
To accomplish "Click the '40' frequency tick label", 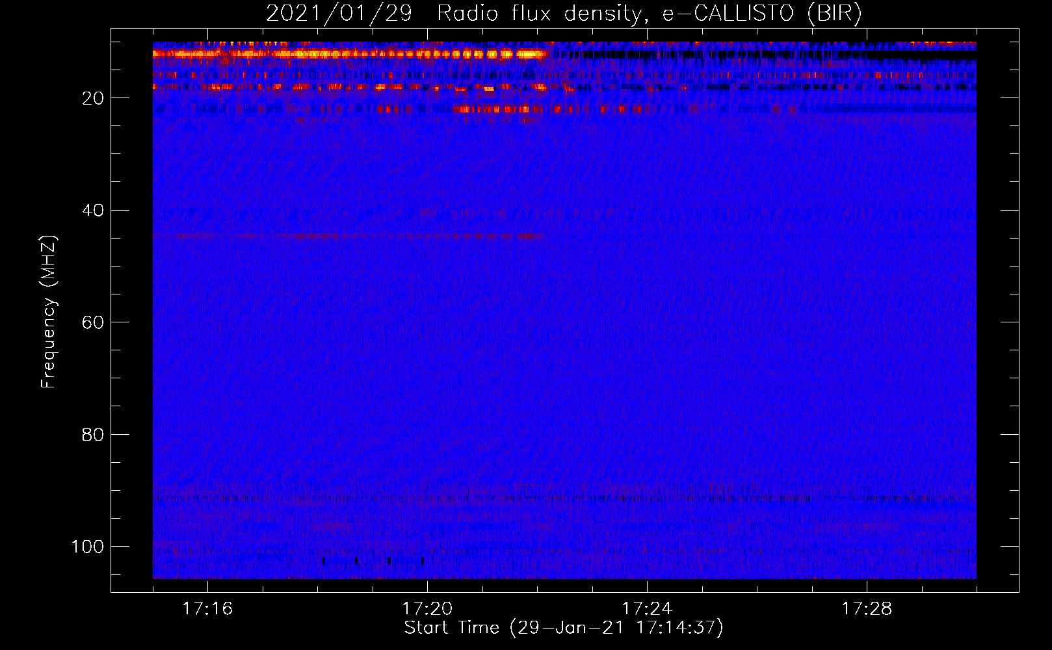I will point(93,211).
